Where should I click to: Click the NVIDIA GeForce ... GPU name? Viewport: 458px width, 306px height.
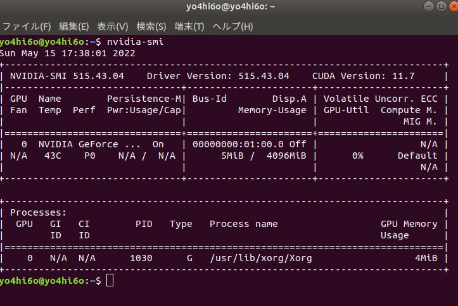point(89,144)
